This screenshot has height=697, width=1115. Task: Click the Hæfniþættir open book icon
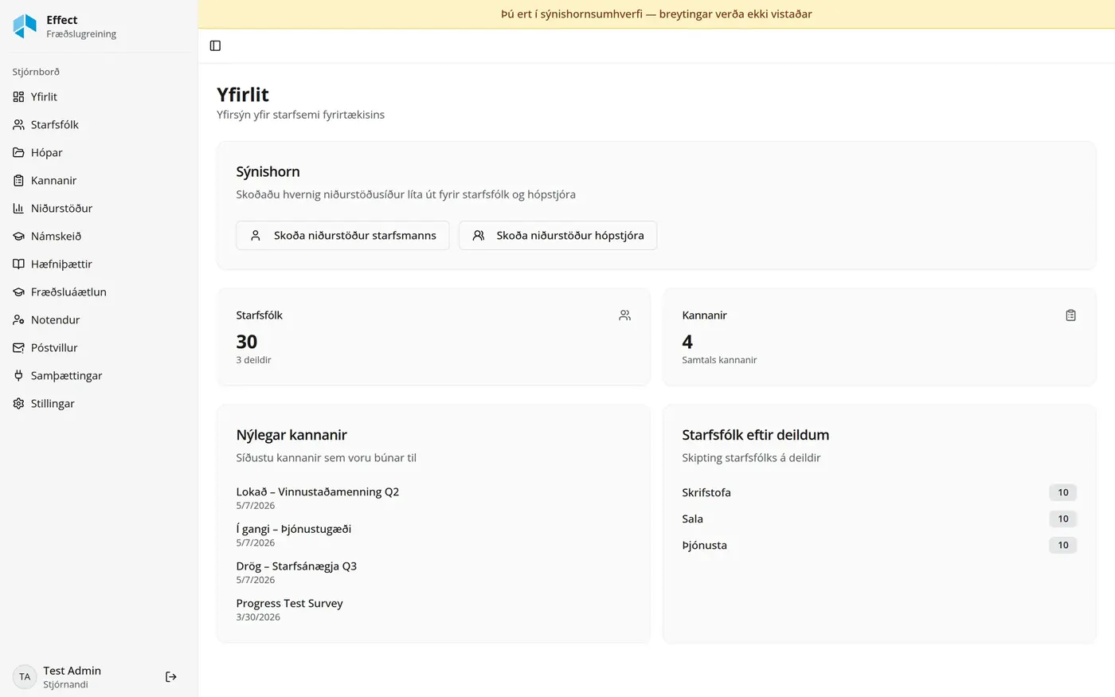[x=18, y=264]
